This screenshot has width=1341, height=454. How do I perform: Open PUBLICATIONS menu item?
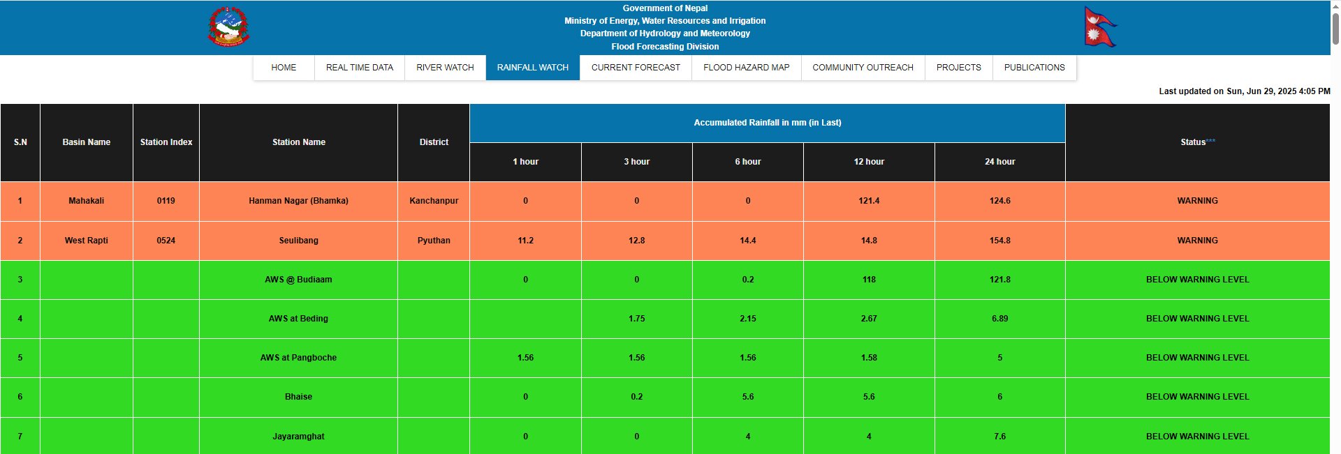1034,68
